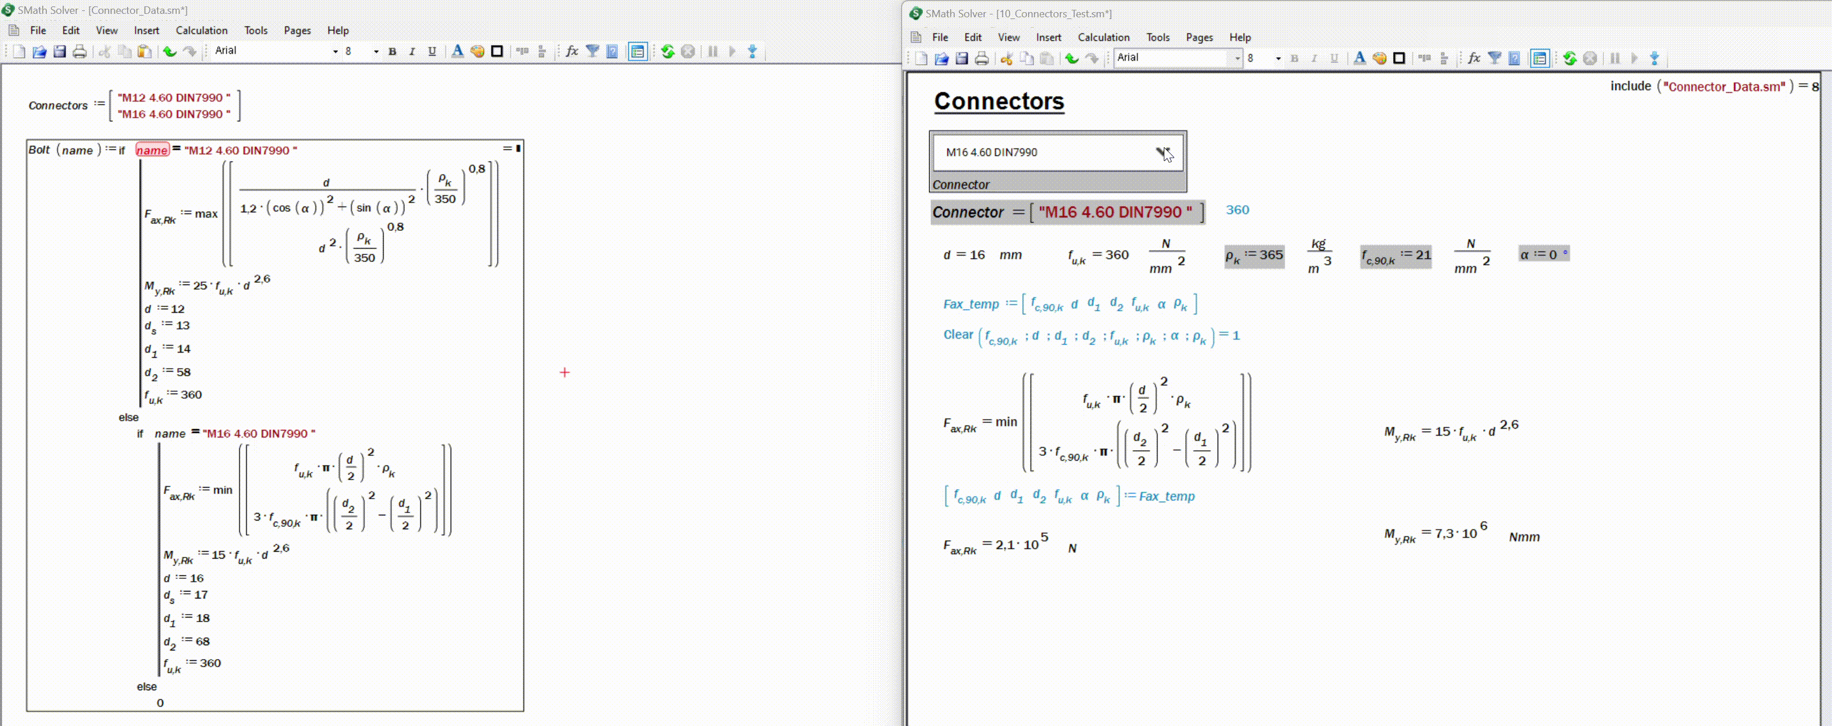Toggle Bold formatting in Connector_Data window
The height and width of the screenshot is (726, 1832).
point(392,51)
